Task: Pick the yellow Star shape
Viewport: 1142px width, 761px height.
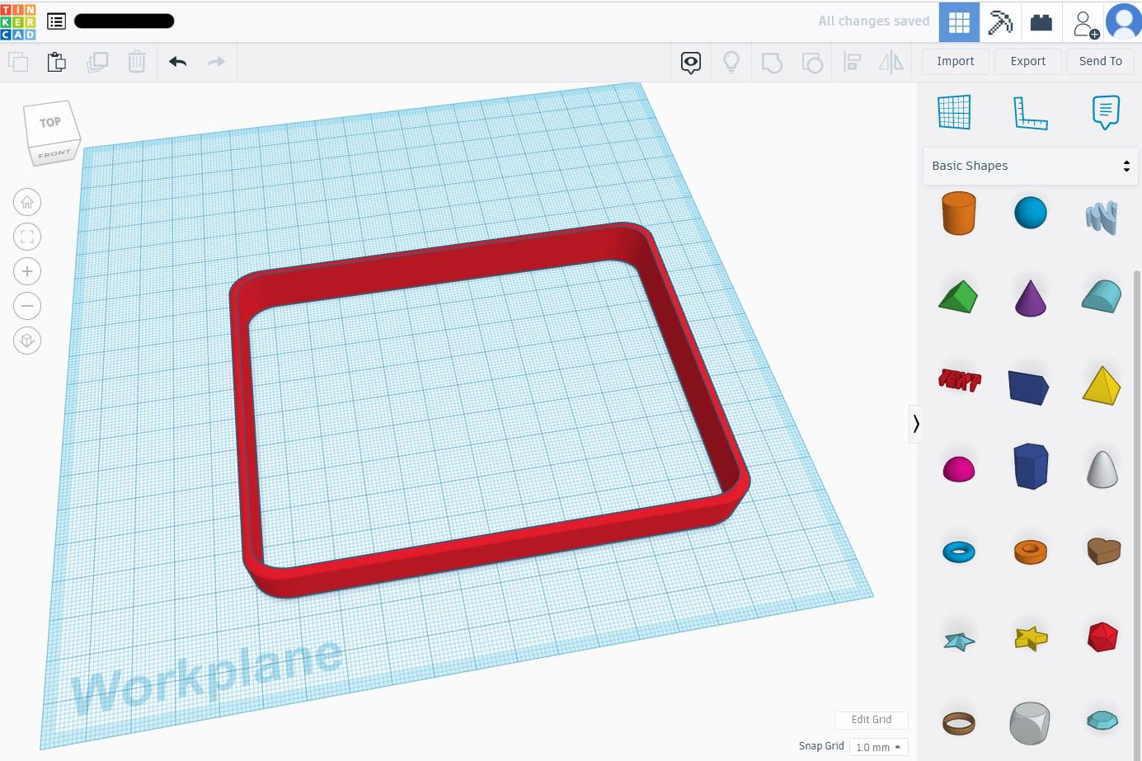Action: pyautogui.click(x=1031, y=637)
